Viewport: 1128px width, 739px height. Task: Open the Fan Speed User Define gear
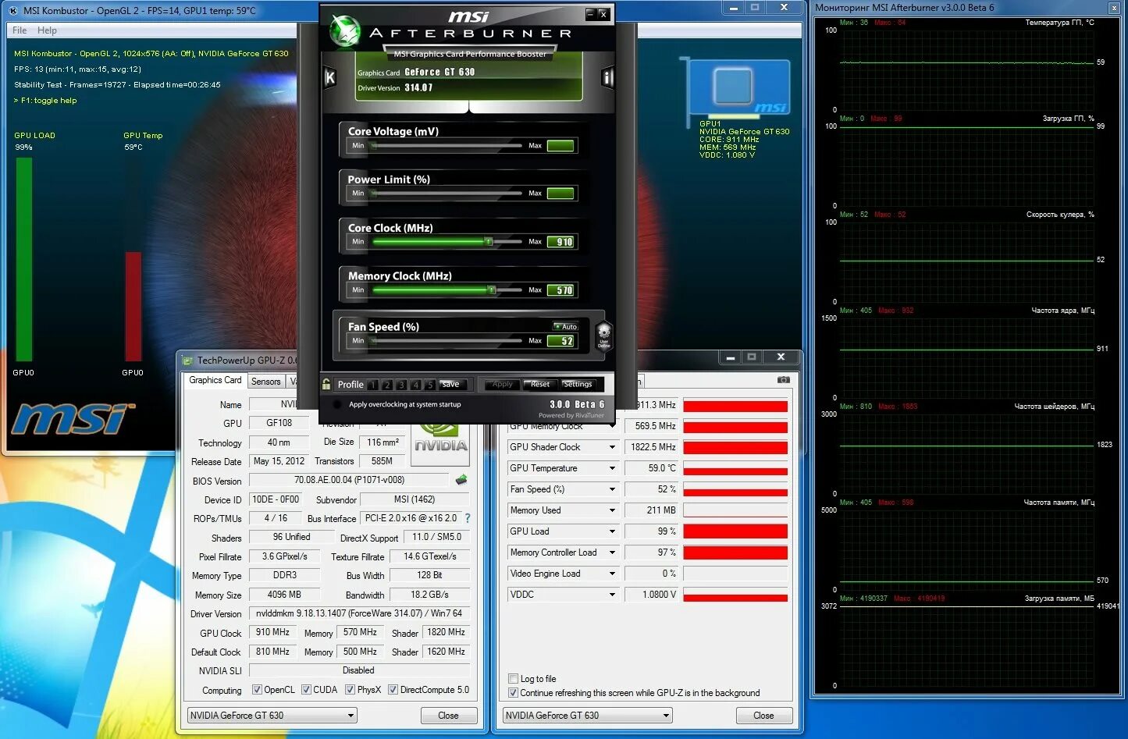603,336
